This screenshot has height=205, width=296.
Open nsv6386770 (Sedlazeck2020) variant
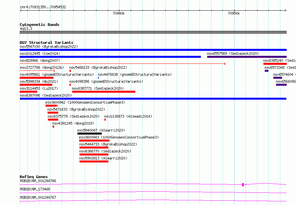click(x=105, y=151)
